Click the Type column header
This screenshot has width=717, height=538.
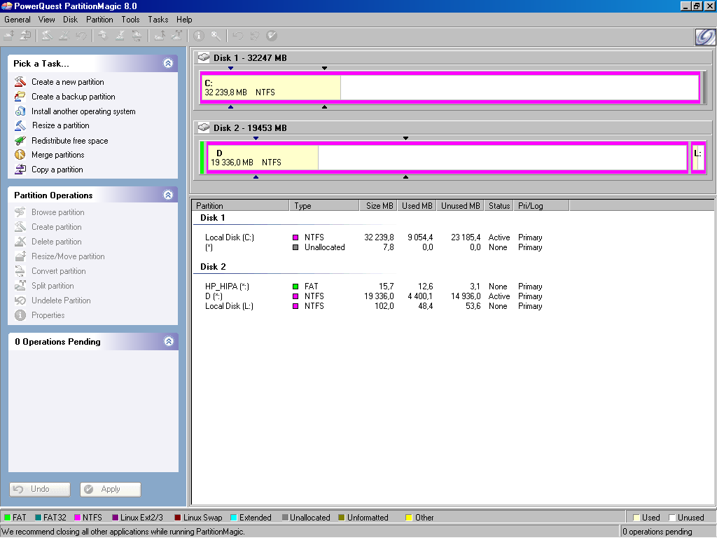pyautogui.click(x=325, y=206)
